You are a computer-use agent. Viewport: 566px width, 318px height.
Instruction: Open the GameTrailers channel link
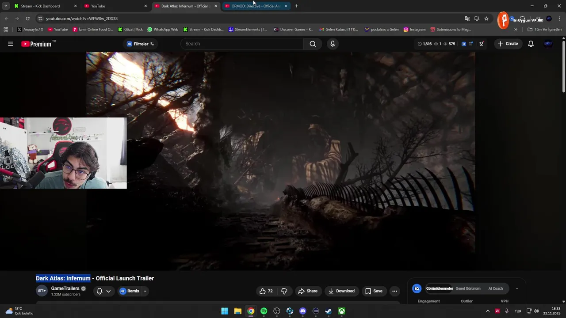coord(65,288)
